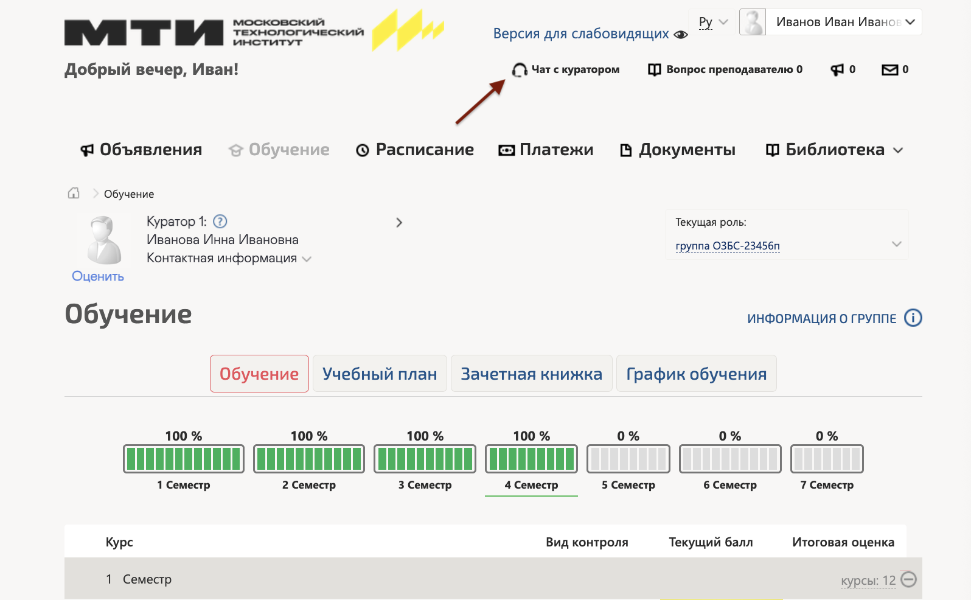Open the Расписание menu item
Screen dimensions: 971x600
coord(415,150)
